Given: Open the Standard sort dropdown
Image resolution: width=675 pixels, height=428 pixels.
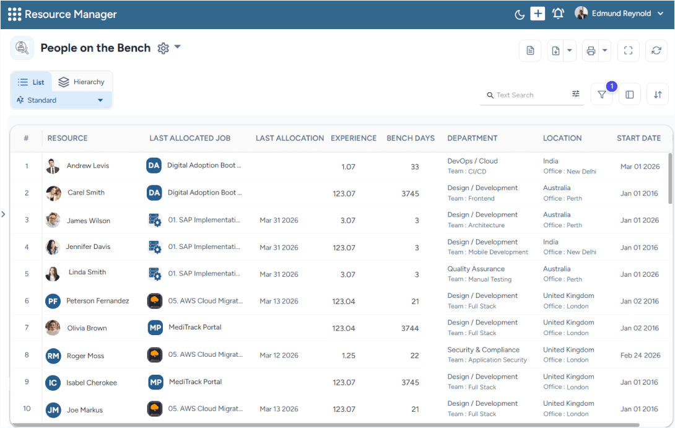Looking at the screenshot, I should (x=61, y=100).
